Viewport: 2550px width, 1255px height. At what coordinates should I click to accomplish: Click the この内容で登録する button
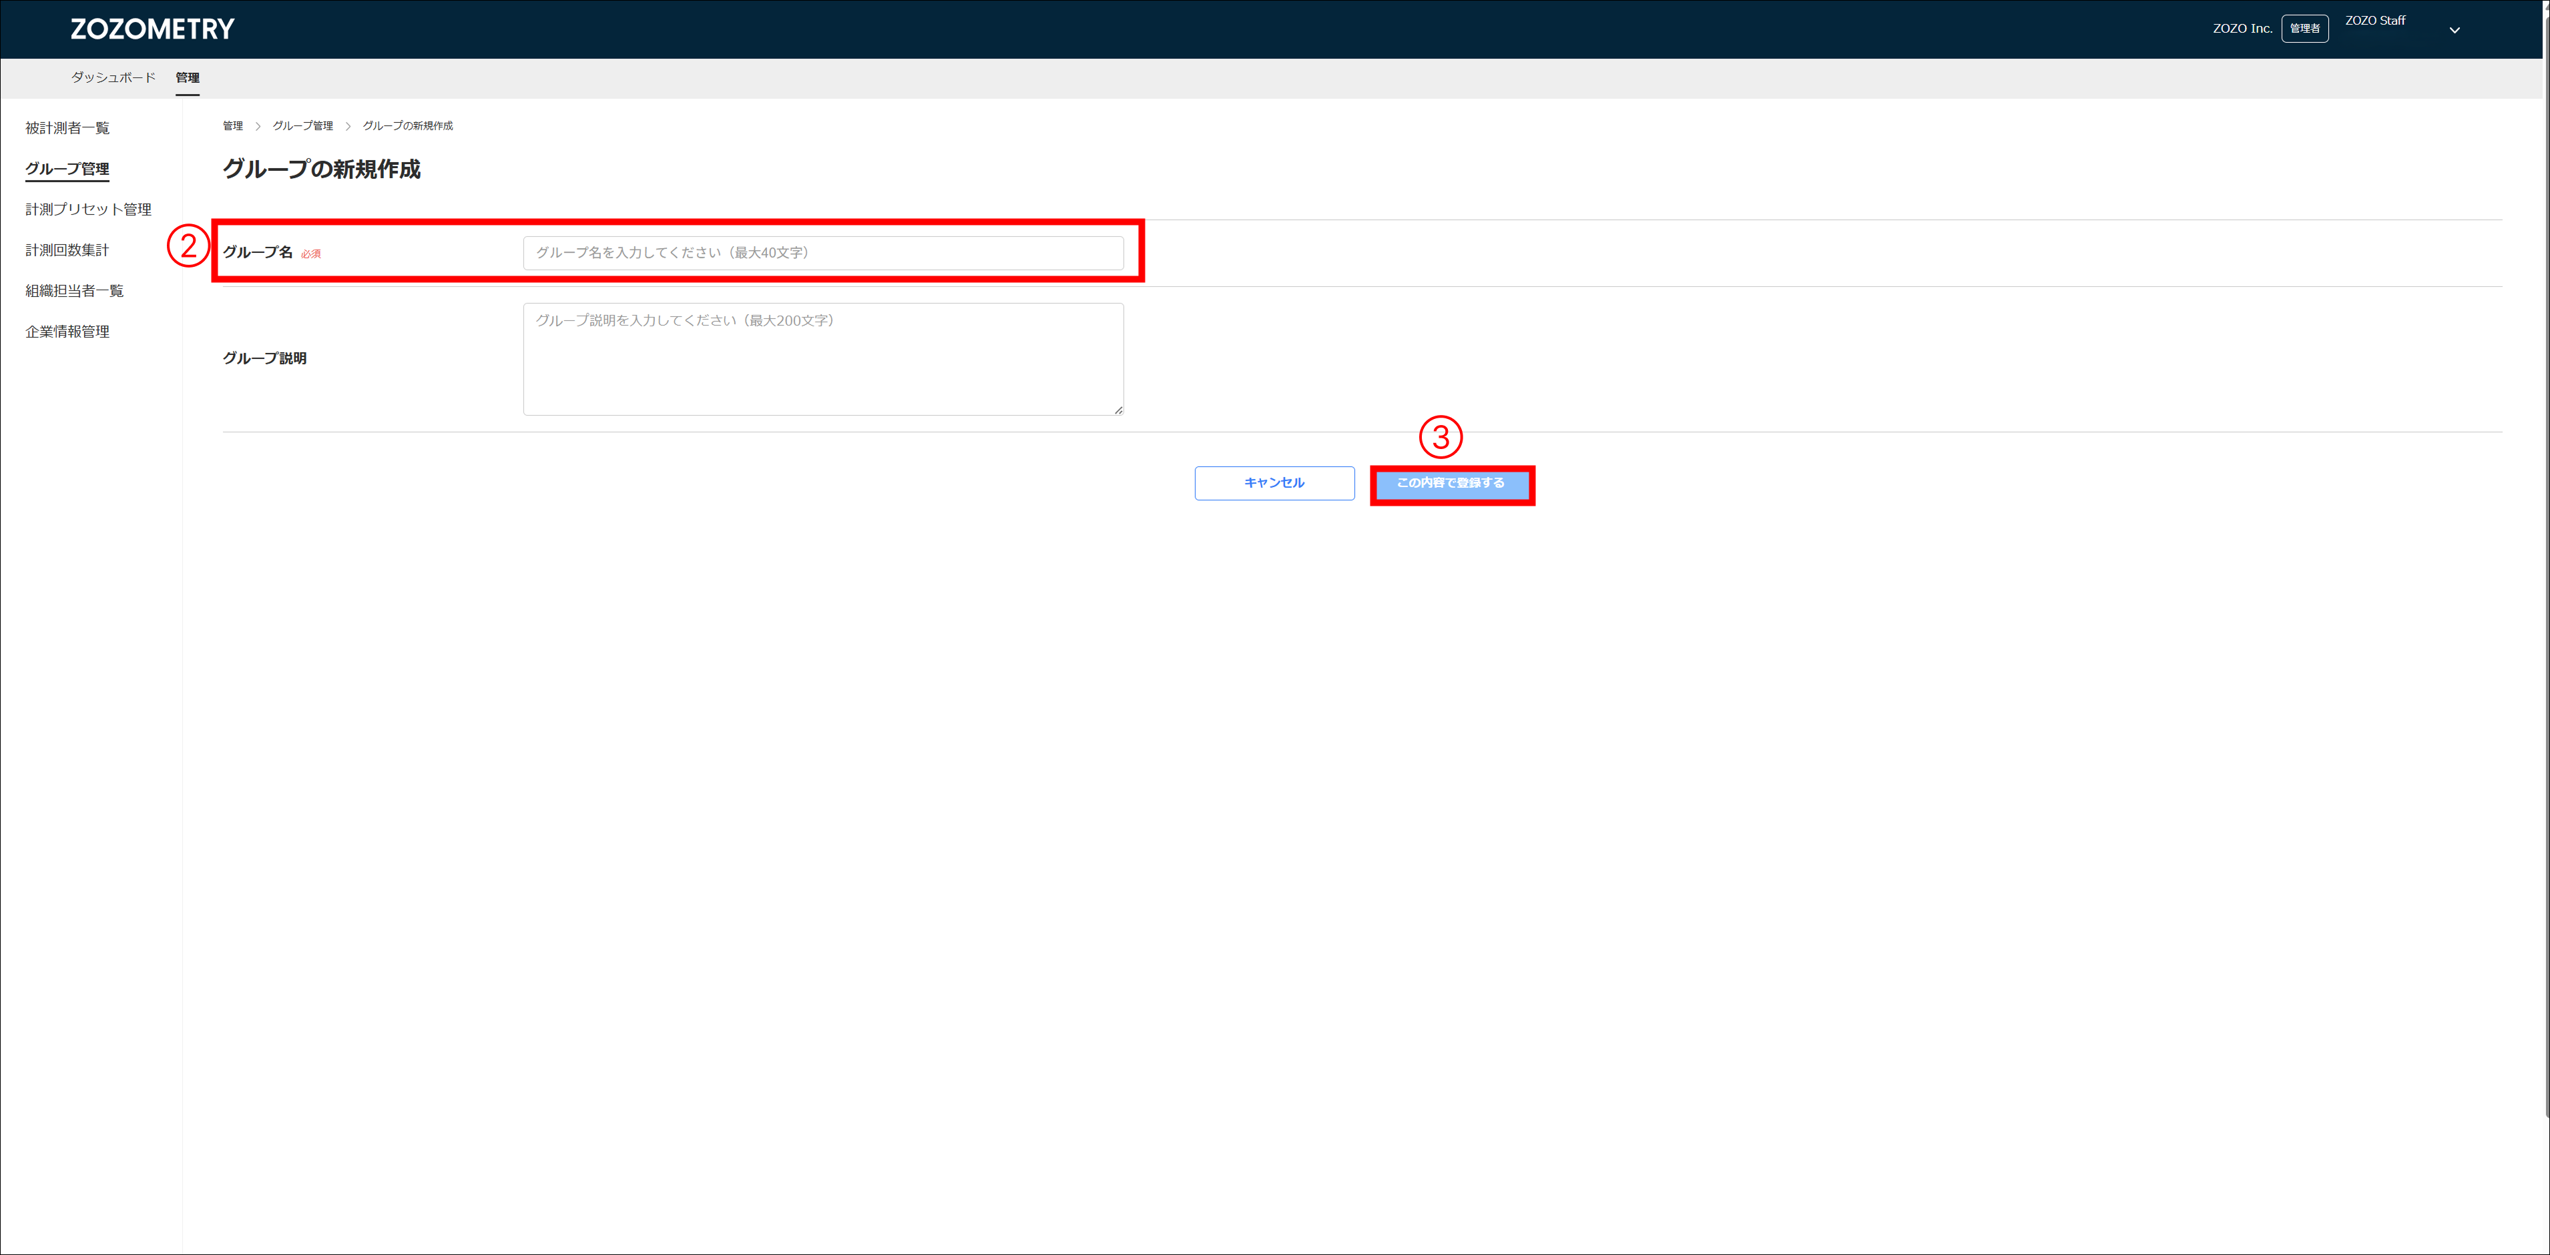point(1450,483)
